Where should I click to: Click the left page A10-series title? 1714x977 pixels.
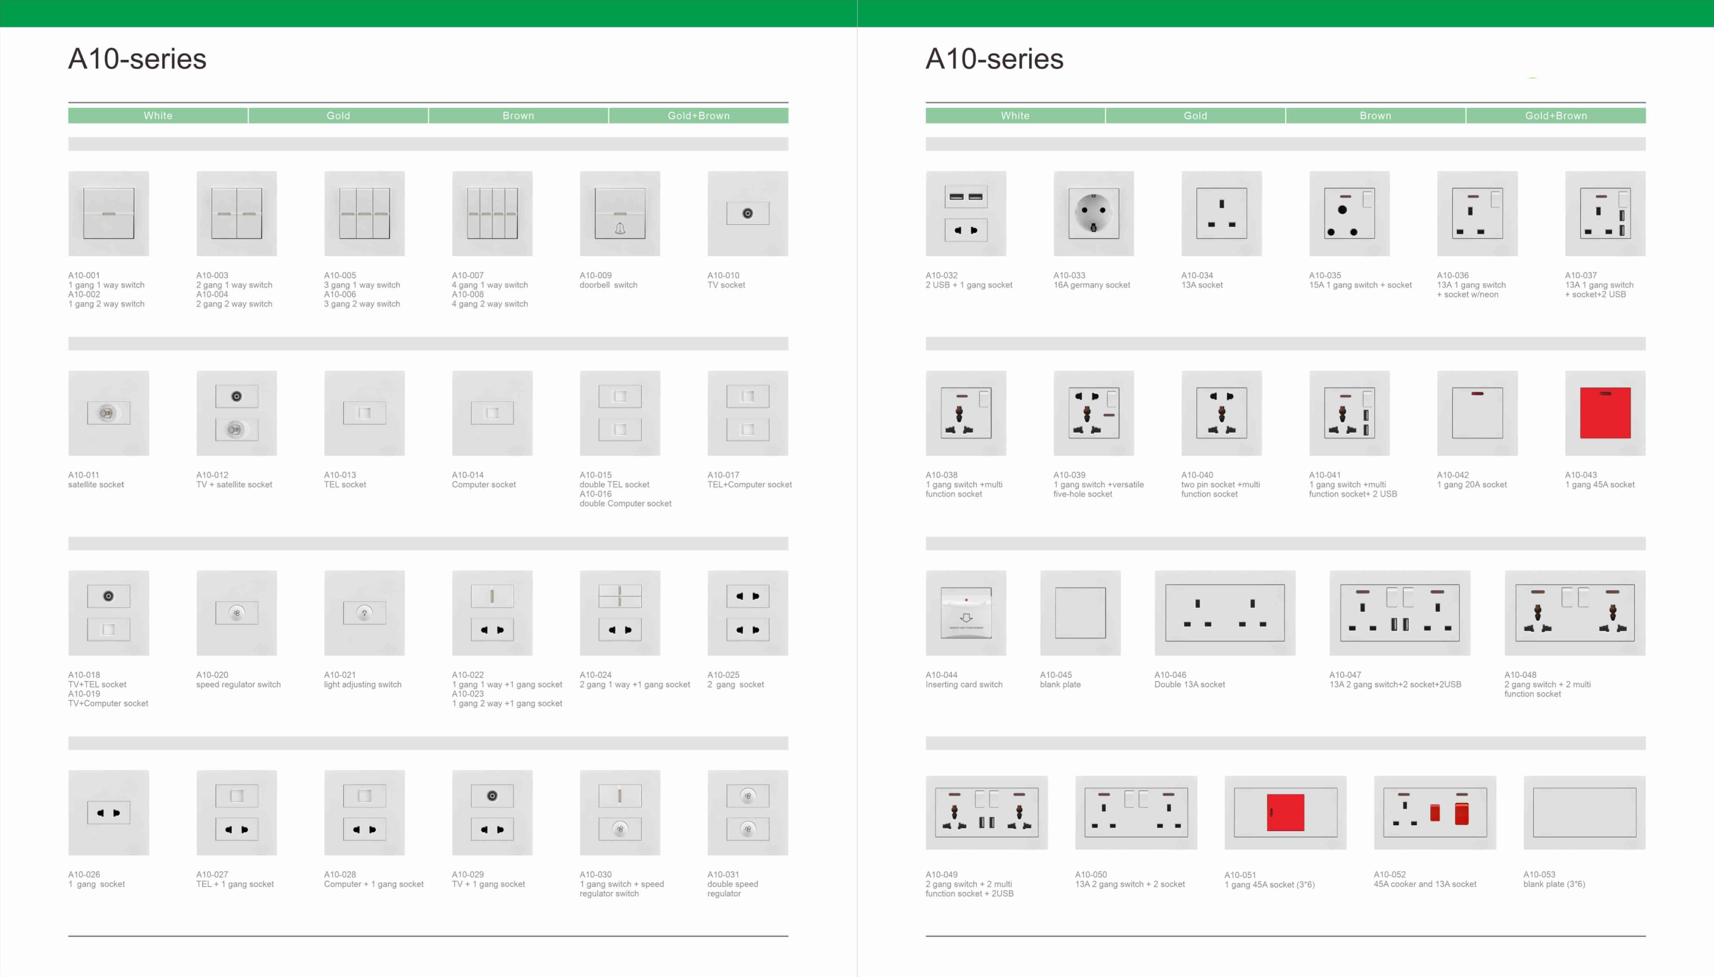138,59
